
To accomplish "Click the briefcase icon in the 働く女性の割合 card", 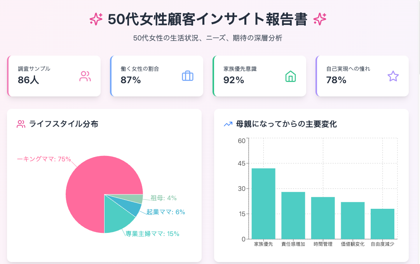I will [188, 76].
